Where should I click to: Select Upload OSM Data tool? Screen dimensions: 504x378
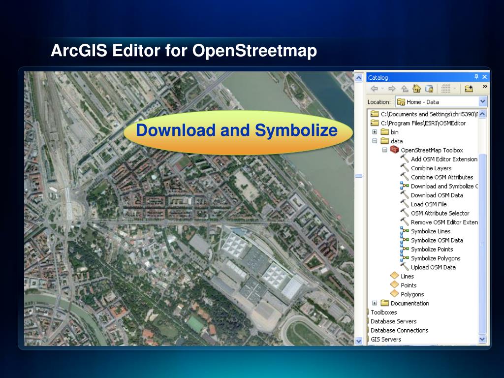tap(433, 267)
